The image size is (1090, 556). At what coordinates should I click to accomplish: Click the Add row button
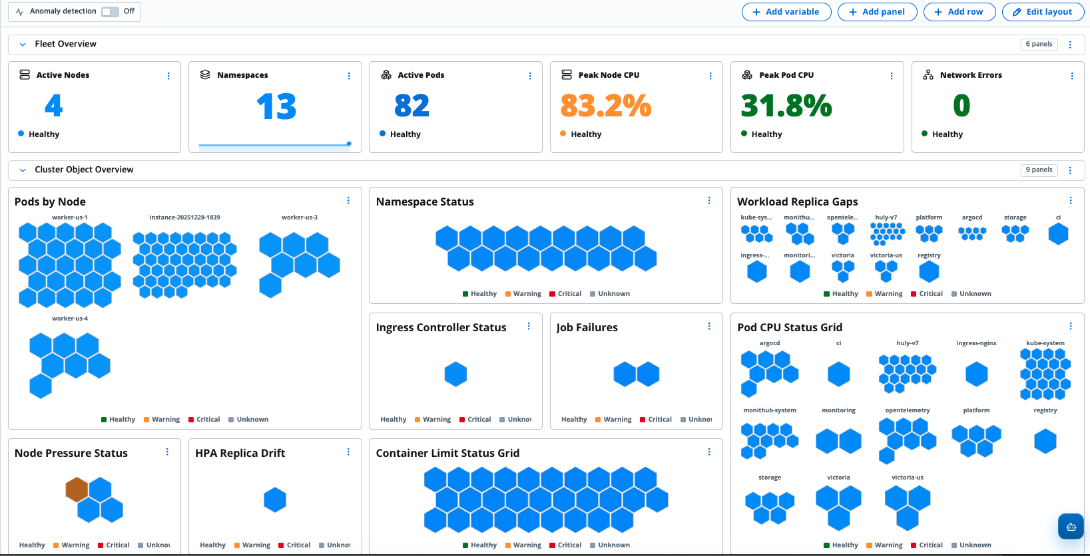[x=959, y=12]
